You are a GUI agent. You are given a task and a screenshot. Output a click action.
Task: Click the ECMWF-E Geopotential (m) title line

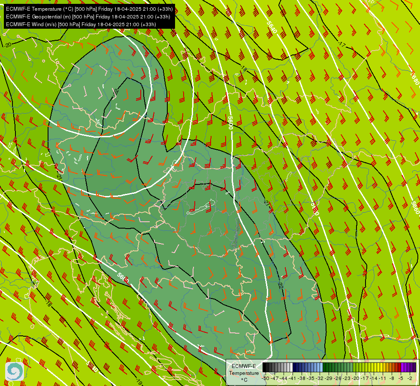[88, 17]
